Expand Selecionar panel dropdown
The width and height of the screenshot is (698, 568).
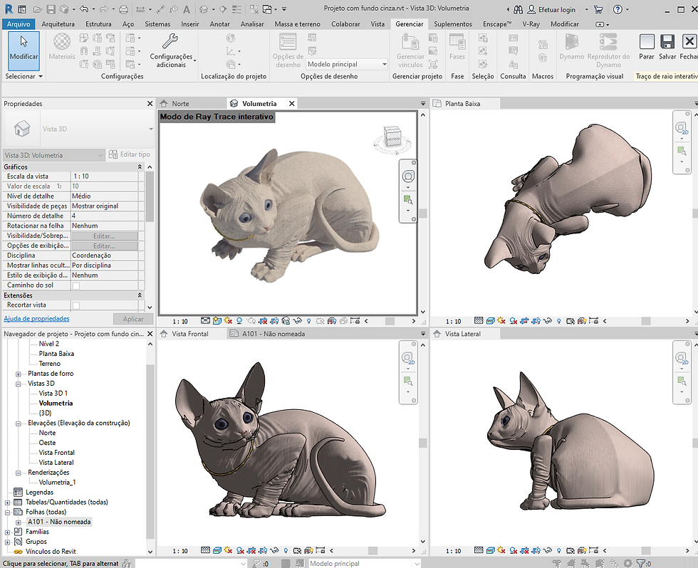[24, 76]
